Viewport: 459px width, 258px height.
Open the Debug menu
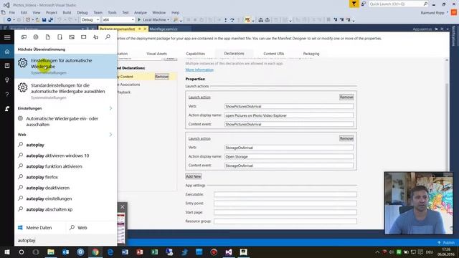coord(82,13)
